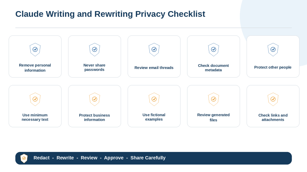Click the word 'Rewrite' in the banner
Viewport: 307px width, 172px height.
coord(65,158)
